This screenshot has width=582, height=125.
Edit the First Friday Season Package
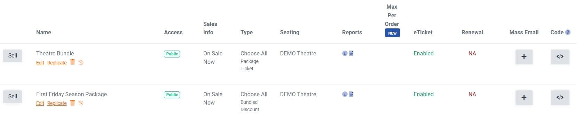pyautogui.click(x=40, y=103)
